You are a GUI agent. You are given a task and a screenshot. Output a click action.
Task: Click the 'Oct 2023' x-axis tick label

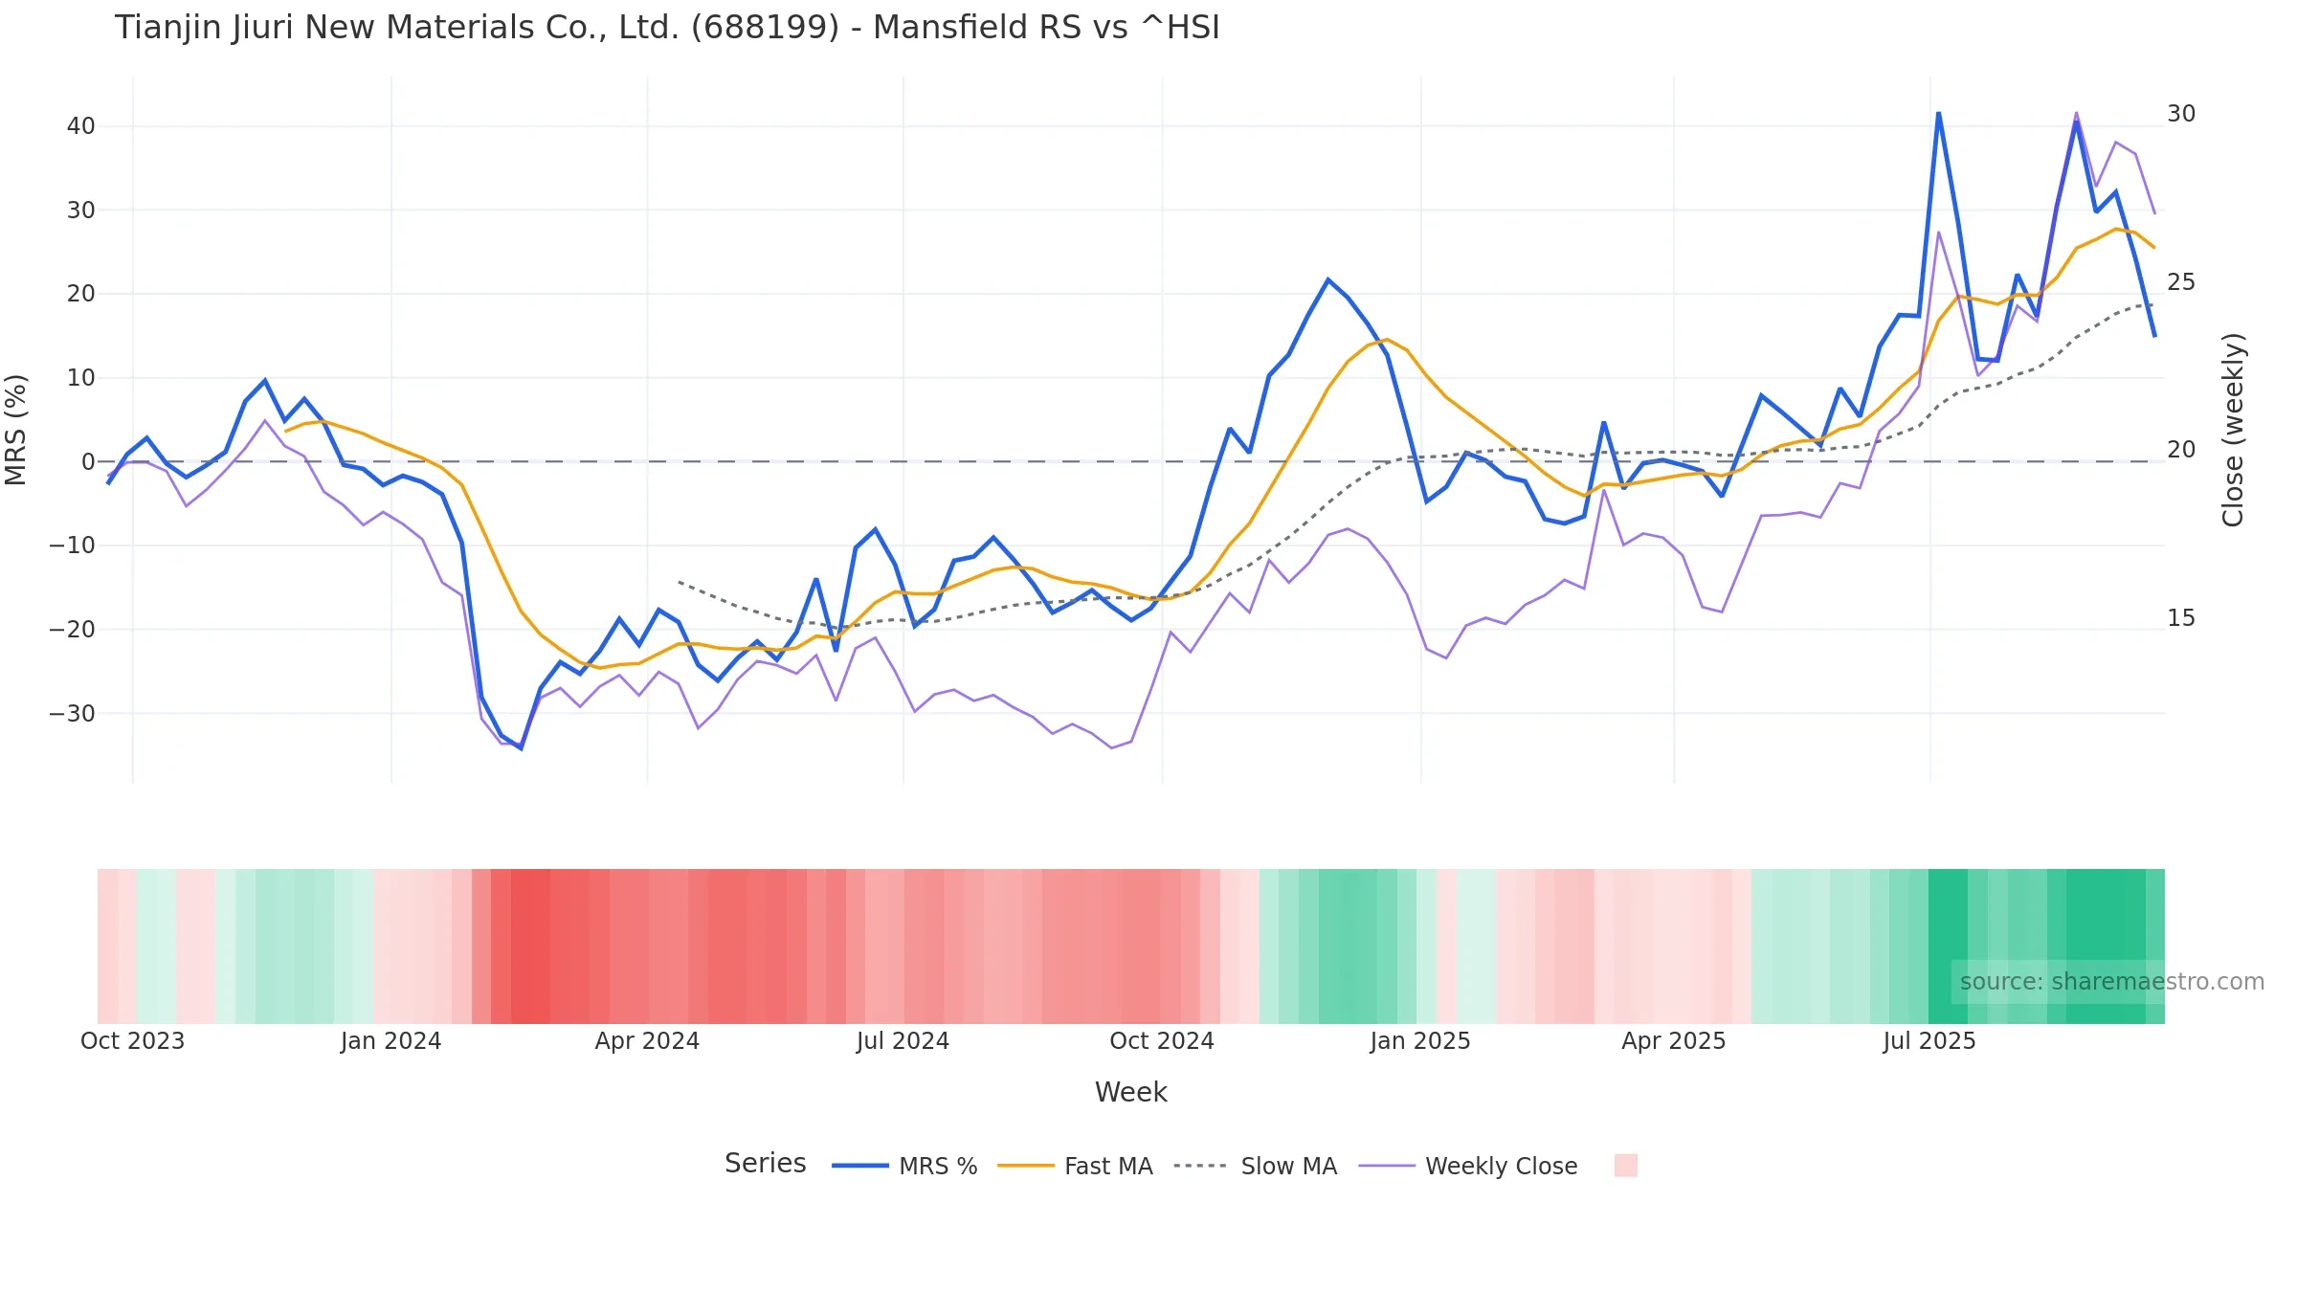[132, 1041]
